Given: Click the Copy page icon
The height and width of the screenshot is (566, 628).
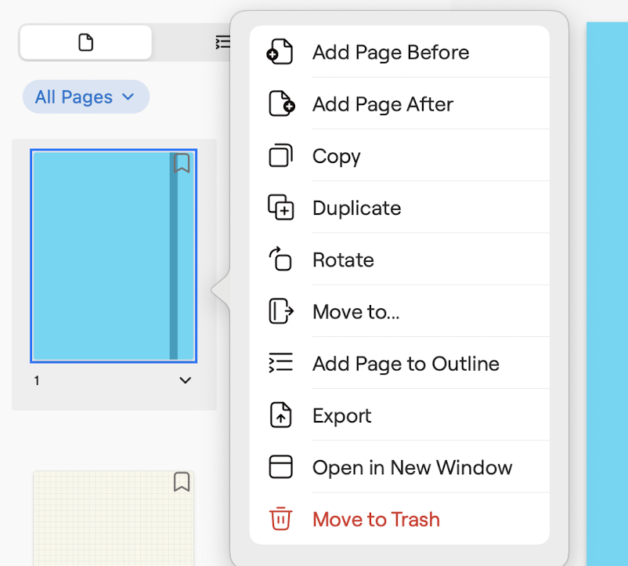Looking at the screenshot, I should click(x=280, y=156).
